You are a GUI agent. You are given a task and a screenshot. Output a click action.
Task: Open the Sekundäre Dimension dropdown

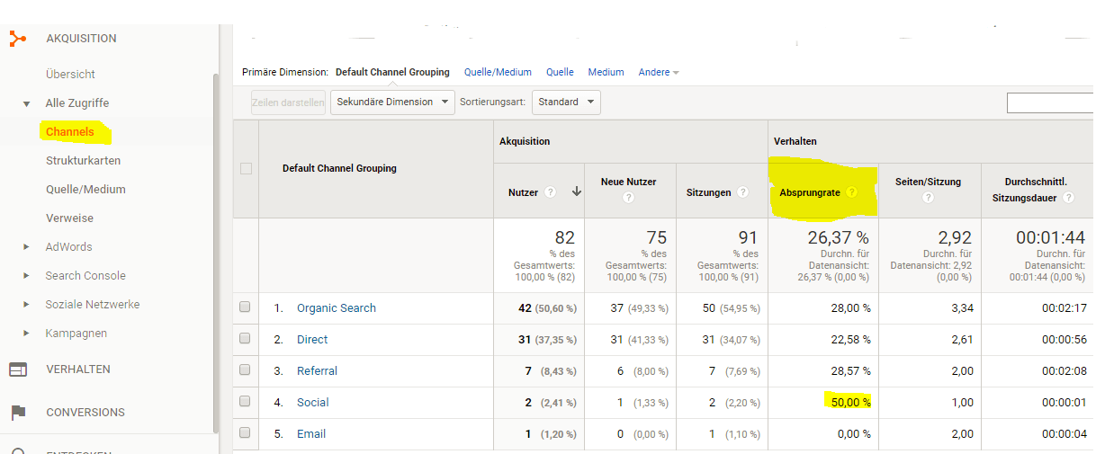(x=392, y=102)
